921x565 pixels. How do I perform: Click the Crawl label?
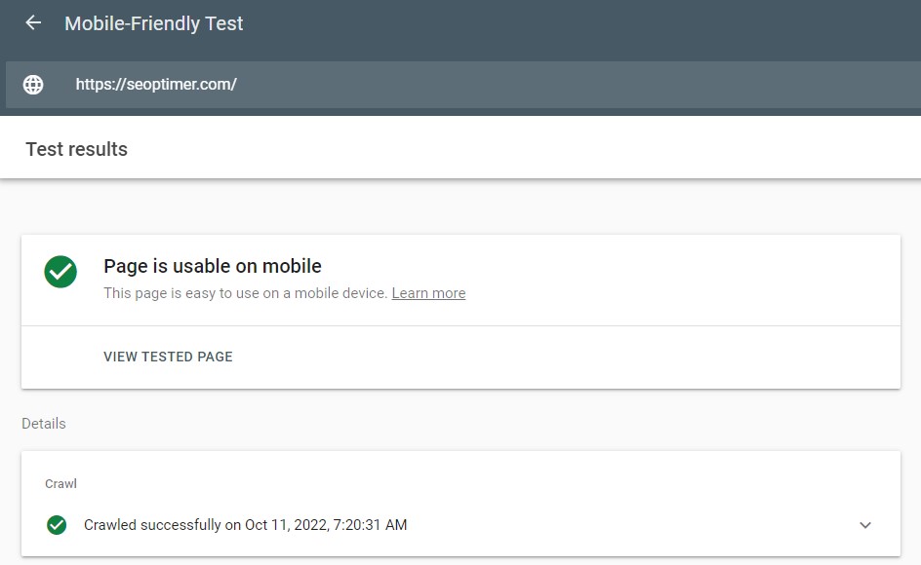(60, 484)
